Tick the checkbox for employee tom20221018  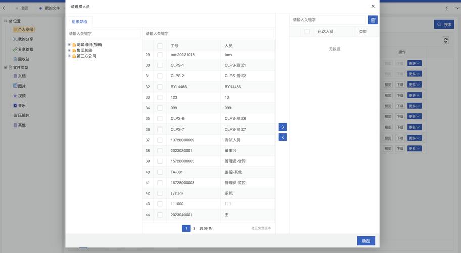pyautogui.click(x=160, y=55)
